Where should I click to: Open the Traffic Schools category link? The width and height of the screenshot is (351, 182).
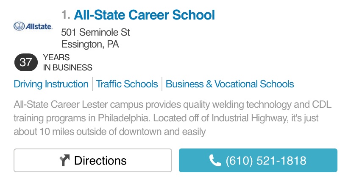[x=127, y=84]
